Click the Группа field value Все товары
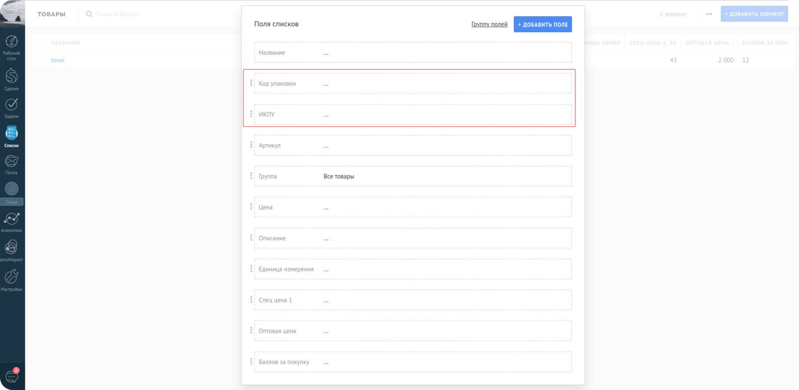The height and width of the screenshot is (390, 799). (x=339, y=176)
